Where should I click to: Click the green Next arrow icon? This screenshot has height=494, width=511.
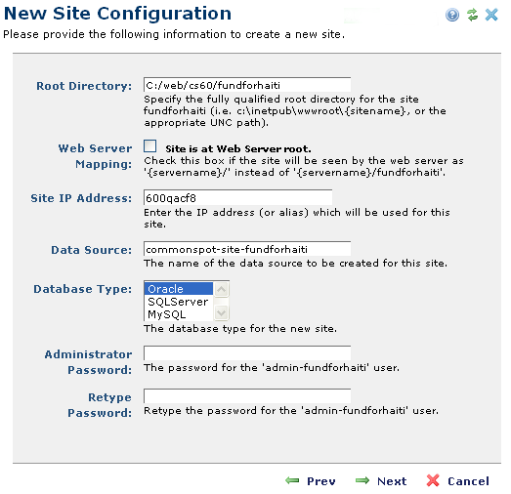pyautogui.click(x=362, y=480)
